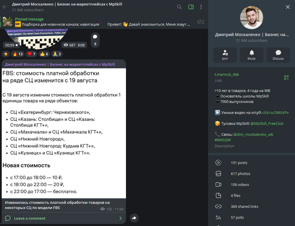Screen dimensions: 295x226
Task: Toggle the heart reaction with 7
Action: [x=31, y=54]
